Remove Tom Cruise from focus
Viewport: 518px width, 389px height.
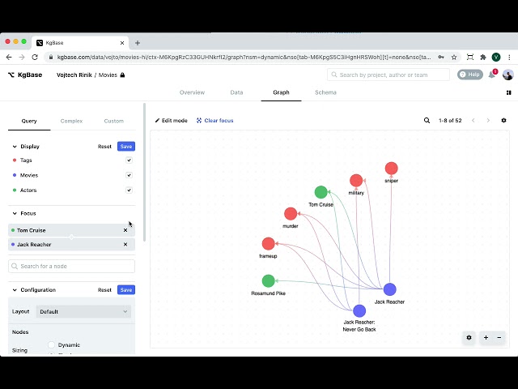point(125,230)
